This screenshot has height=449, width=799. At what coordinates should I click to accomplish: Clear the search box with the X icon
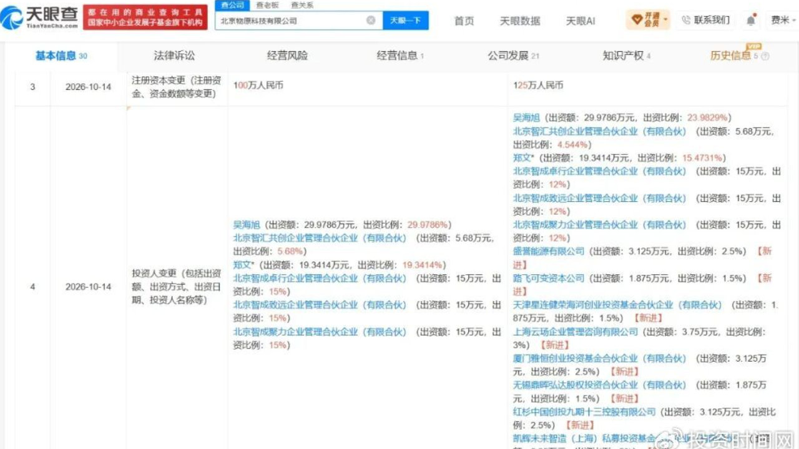click(x=370, y=20)
